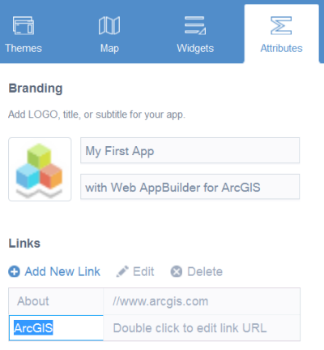Image resolution: width=324 pixels, height=350 pixels.
Task: Click the Widgets list icon
Action: coord(195,25)
